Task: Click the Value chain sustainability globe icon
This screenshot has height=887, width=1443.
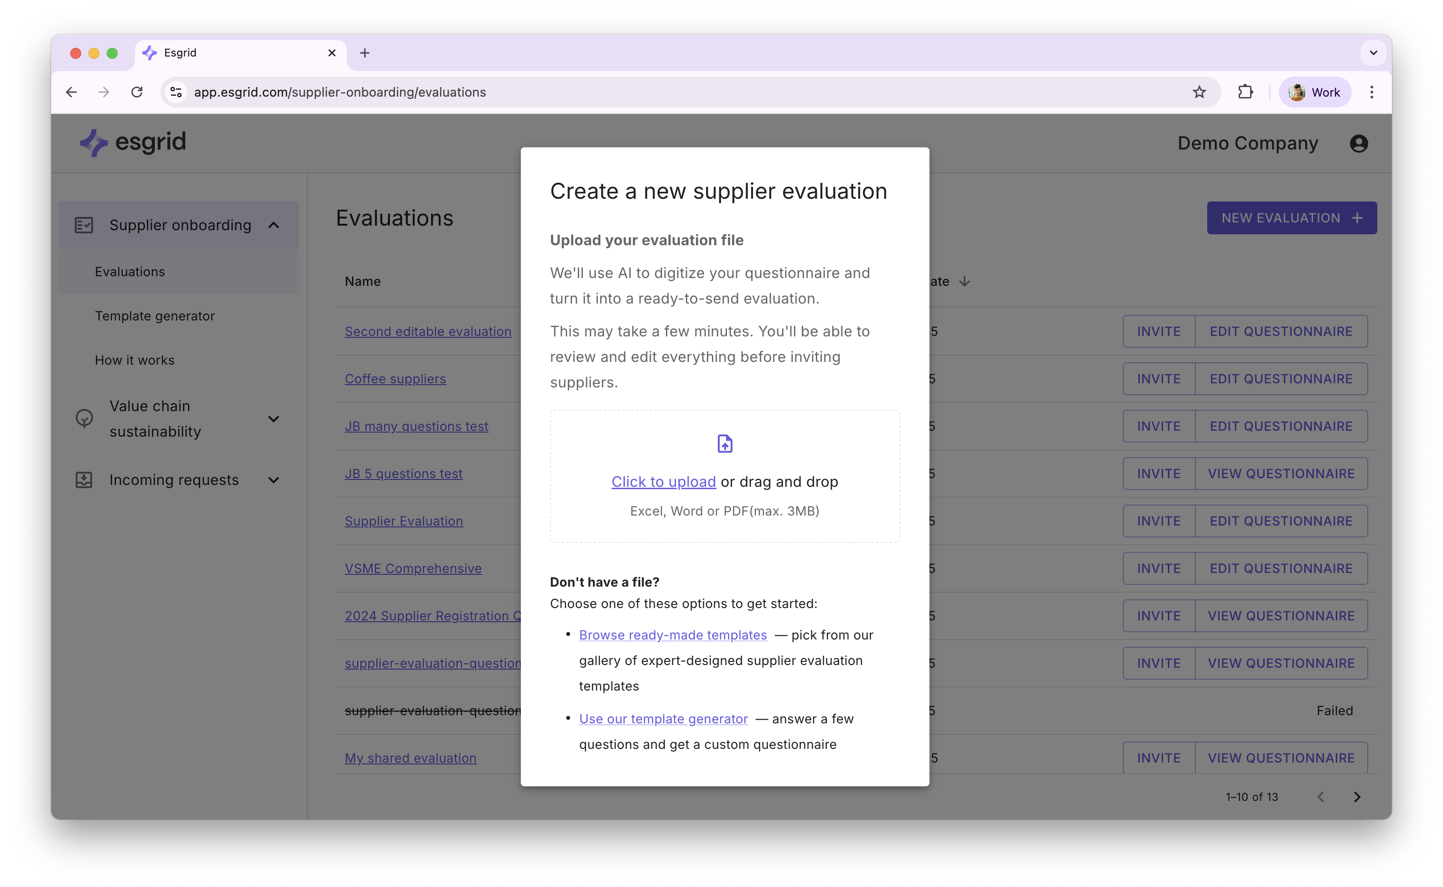Action: point(84,418)
